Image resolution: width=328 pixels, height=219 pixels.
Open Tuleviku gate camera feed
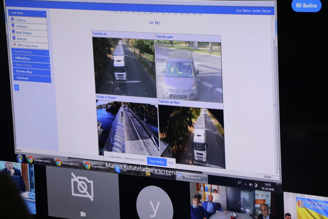189,72
